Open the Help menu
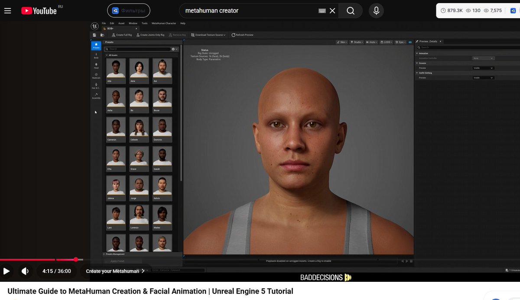Viewport: 520px width, 300px height. 182,23
